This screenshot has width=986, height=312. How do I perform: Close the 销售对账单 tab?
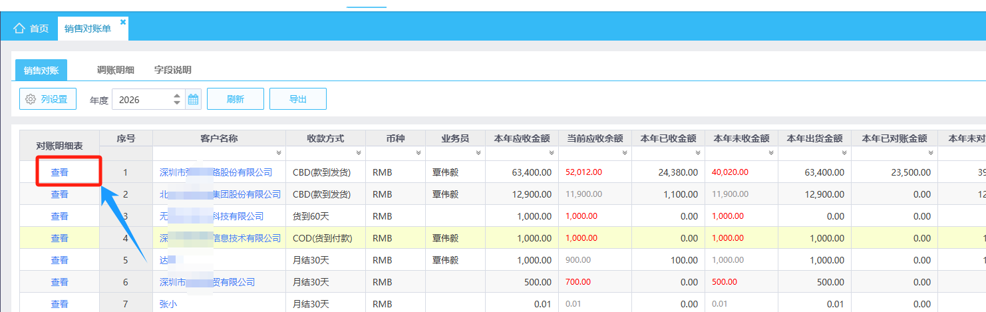coord(123,22)
